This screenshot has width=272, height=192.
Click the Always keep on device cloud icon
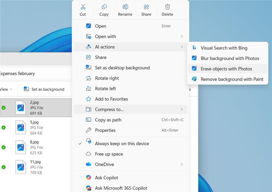[89, 141]
